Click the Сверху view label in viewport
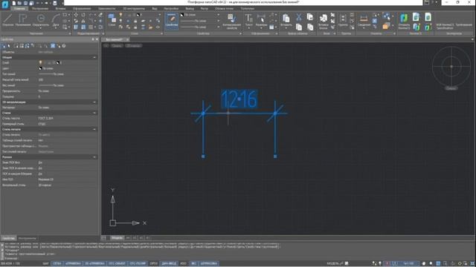The image size is (476, 267). point(117,46)
